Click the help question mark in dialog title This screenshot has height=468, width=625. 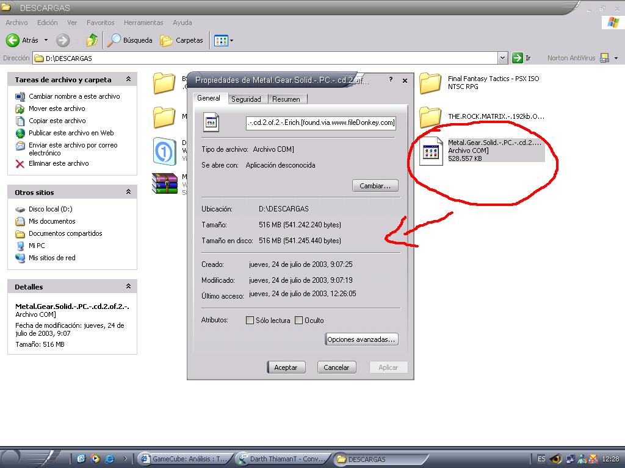391,80
